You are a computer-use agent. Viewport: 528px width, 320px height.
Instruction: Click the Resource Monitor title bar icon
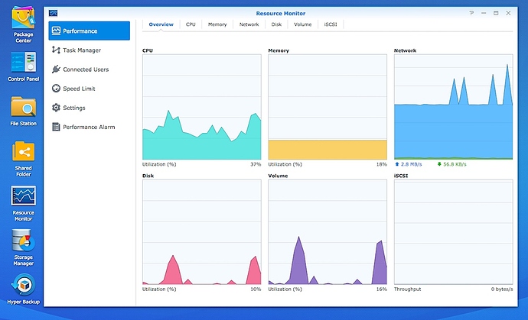click(x=54, y=13)
